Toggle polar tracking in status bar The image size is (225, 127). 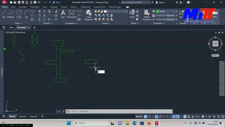click(x=160, y=116)
